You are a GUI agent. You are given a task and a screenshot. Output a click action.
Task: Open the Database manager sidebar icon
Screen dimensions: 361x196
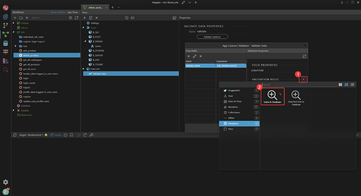click(x=6, y=43)
